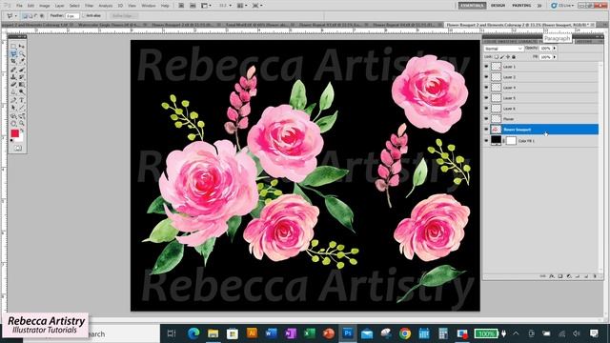Select the Dodge tool

tap(22, 92)
